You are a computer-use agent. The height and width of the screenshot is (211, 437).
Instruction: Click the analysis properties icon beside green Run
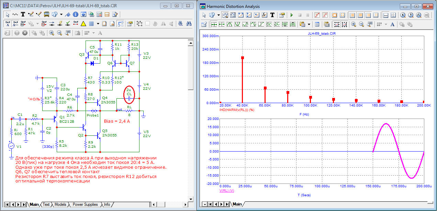pos(282,15)
